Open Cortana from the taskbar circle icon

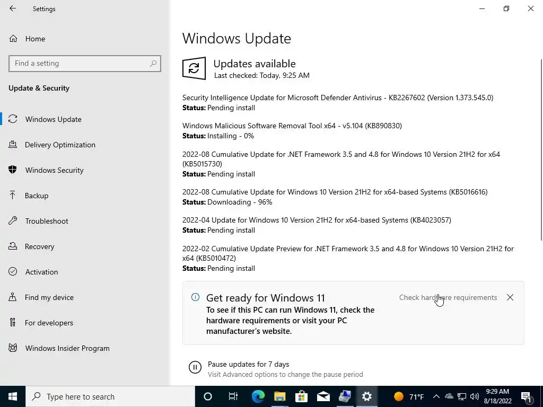pos(207,396)
